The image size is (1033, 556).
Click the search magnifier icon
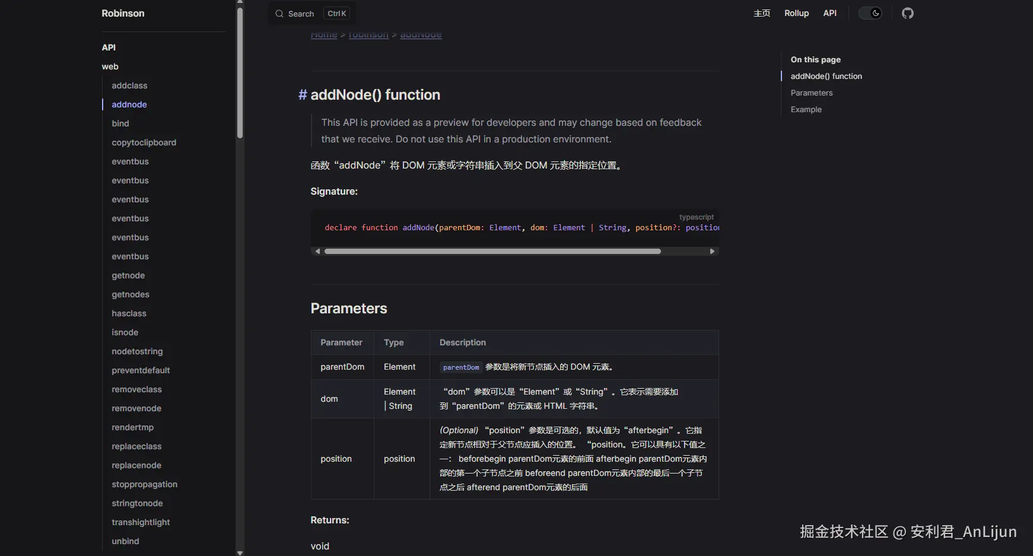coord(279,14)
